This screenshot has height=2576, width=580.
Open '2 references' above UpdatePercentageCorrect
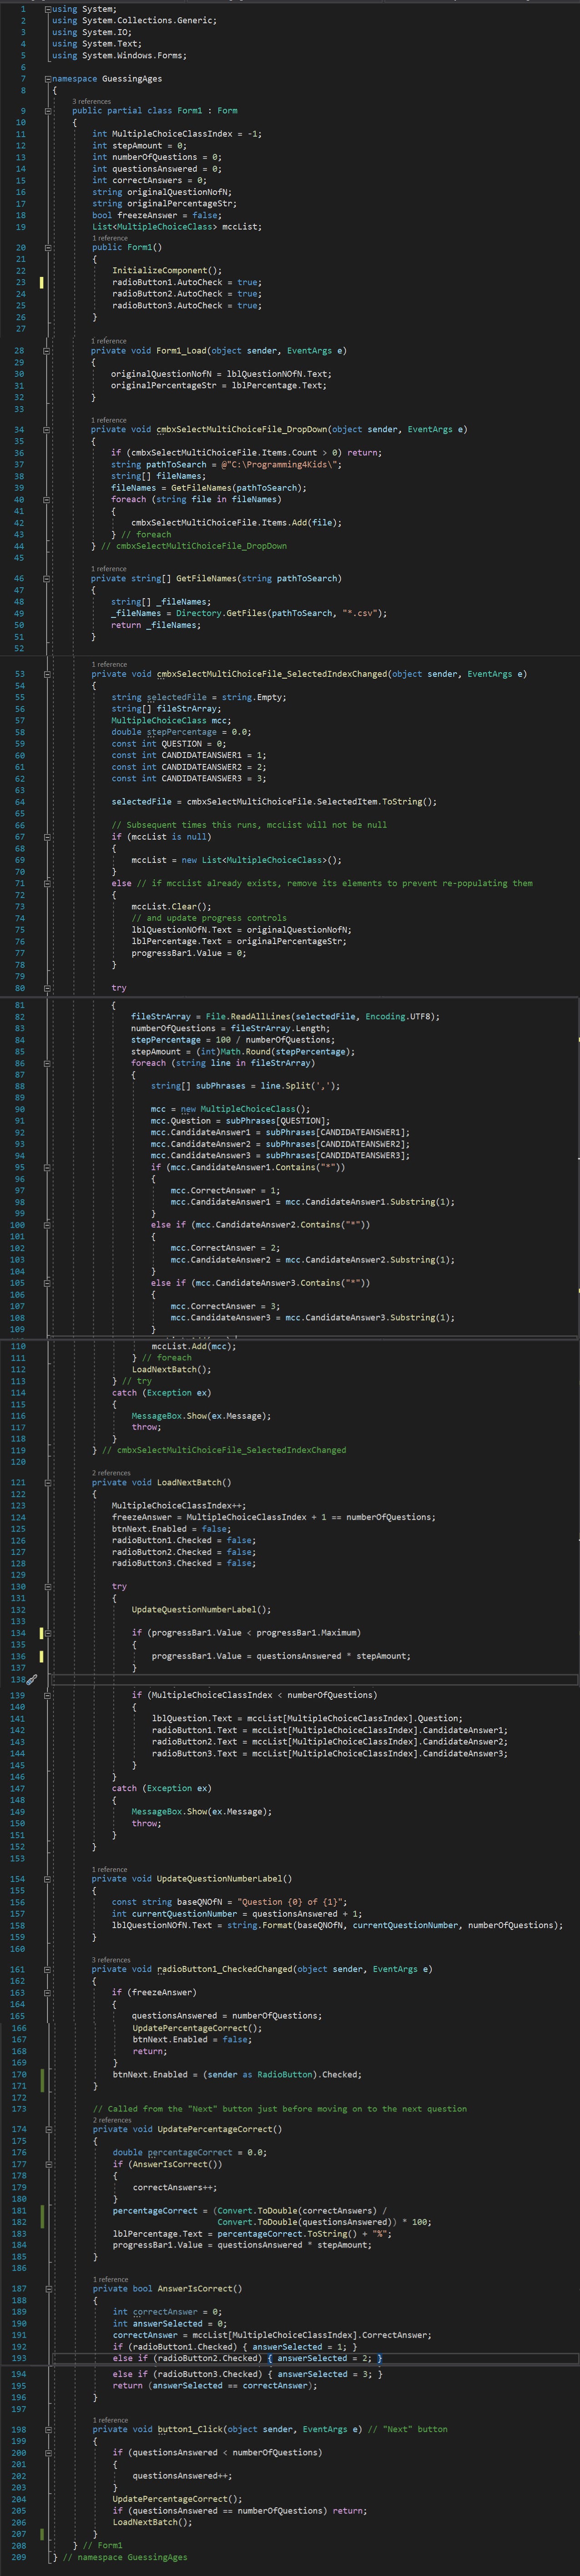[x=113, y=2120]
